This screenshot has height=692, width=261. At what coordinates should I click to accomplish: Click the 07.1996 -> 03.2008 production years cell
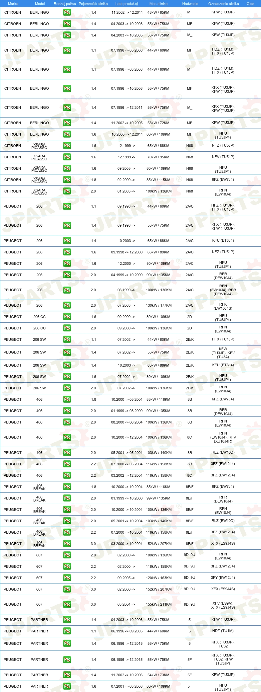point(127,69)
